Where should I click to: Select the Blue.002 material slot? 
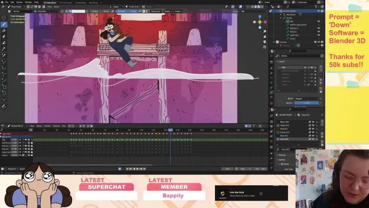coord(284,136)
